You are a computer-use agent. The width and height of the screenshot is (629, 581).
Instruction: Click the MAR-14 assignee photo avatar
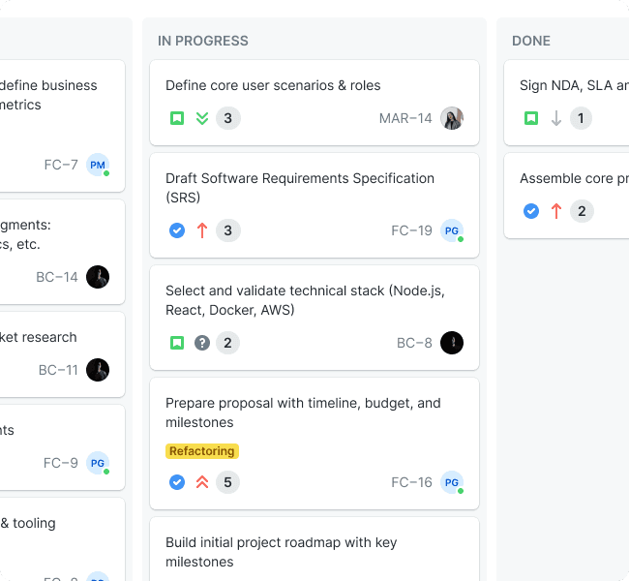(452, 118)
